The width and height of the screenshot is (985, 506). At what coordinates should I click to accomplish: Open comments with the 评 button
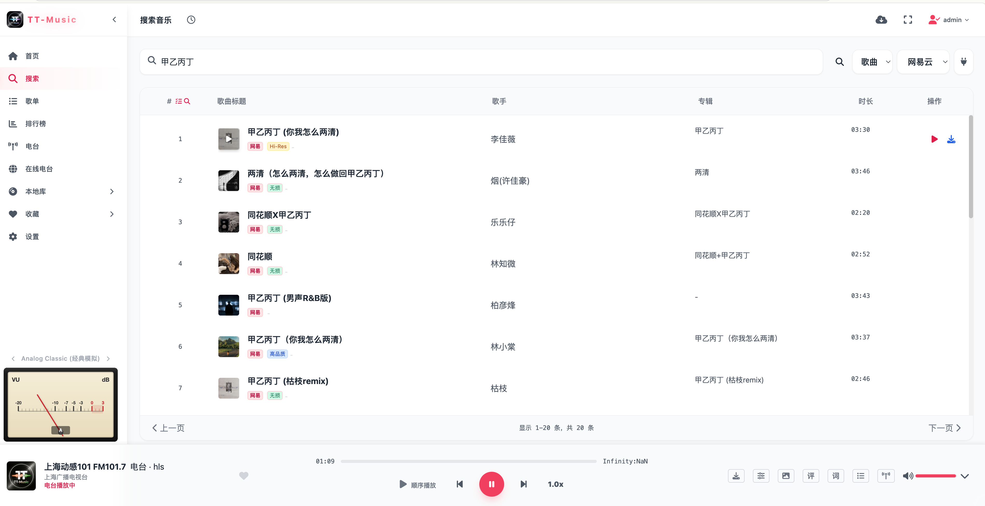pos(811,476)
